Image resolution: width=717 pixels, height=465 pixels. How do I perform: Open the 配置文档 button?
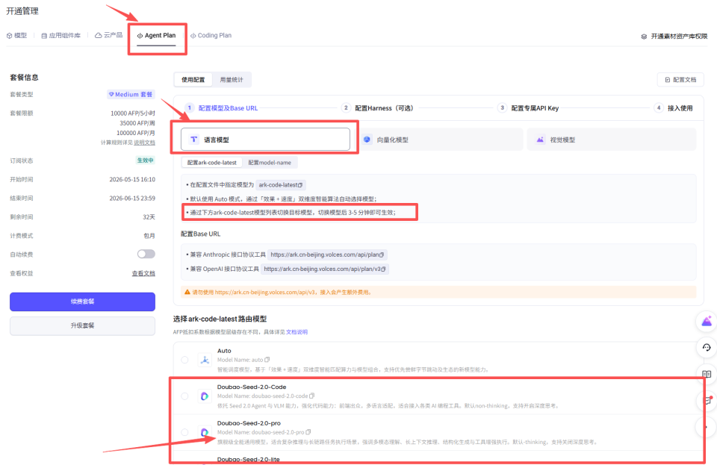point(680,79)
